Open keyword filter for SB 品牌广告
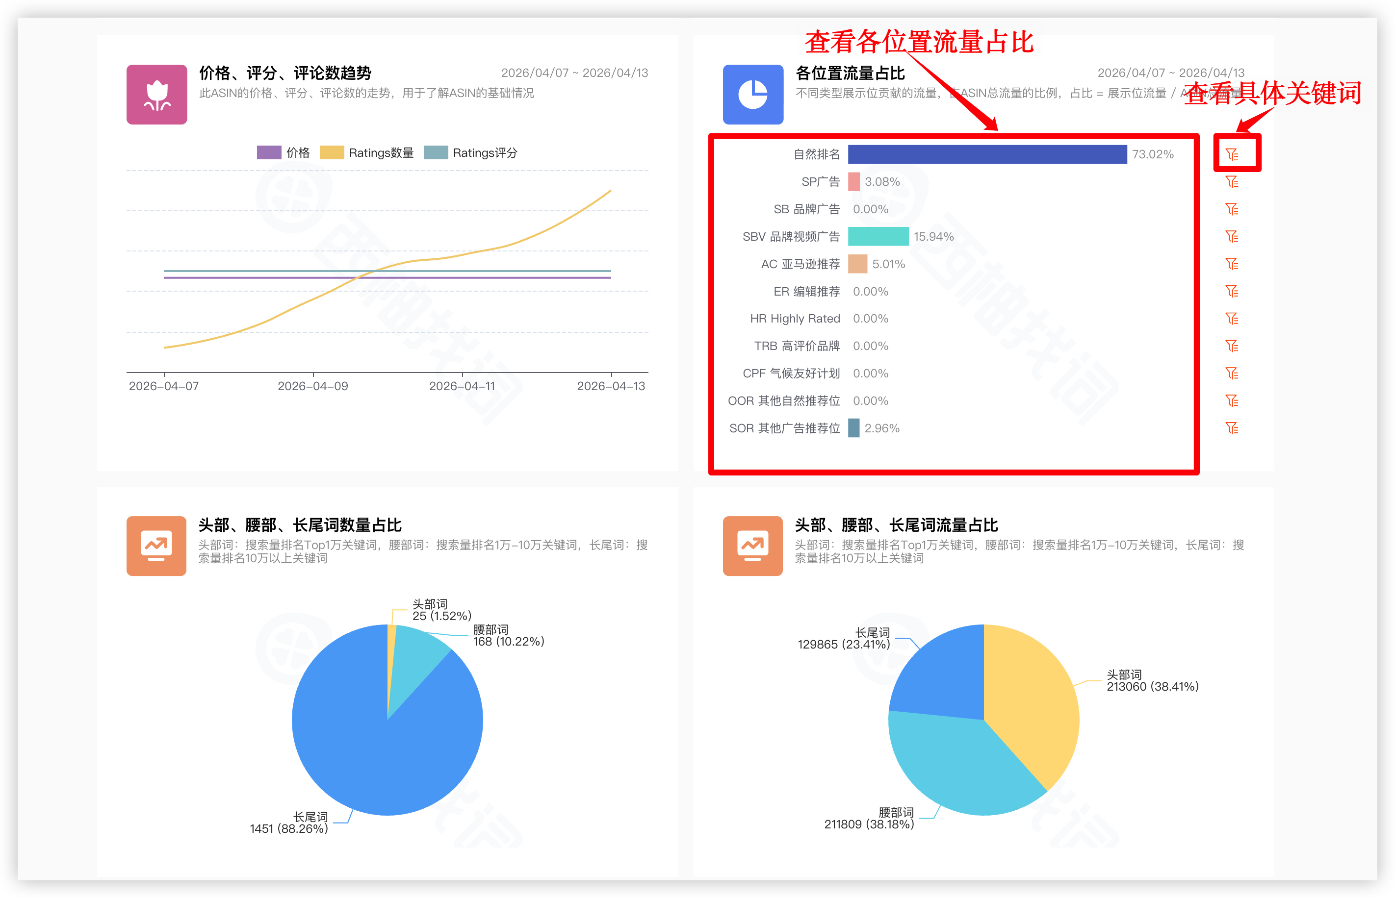1395x898 pixels. [x=1233, y=209]
